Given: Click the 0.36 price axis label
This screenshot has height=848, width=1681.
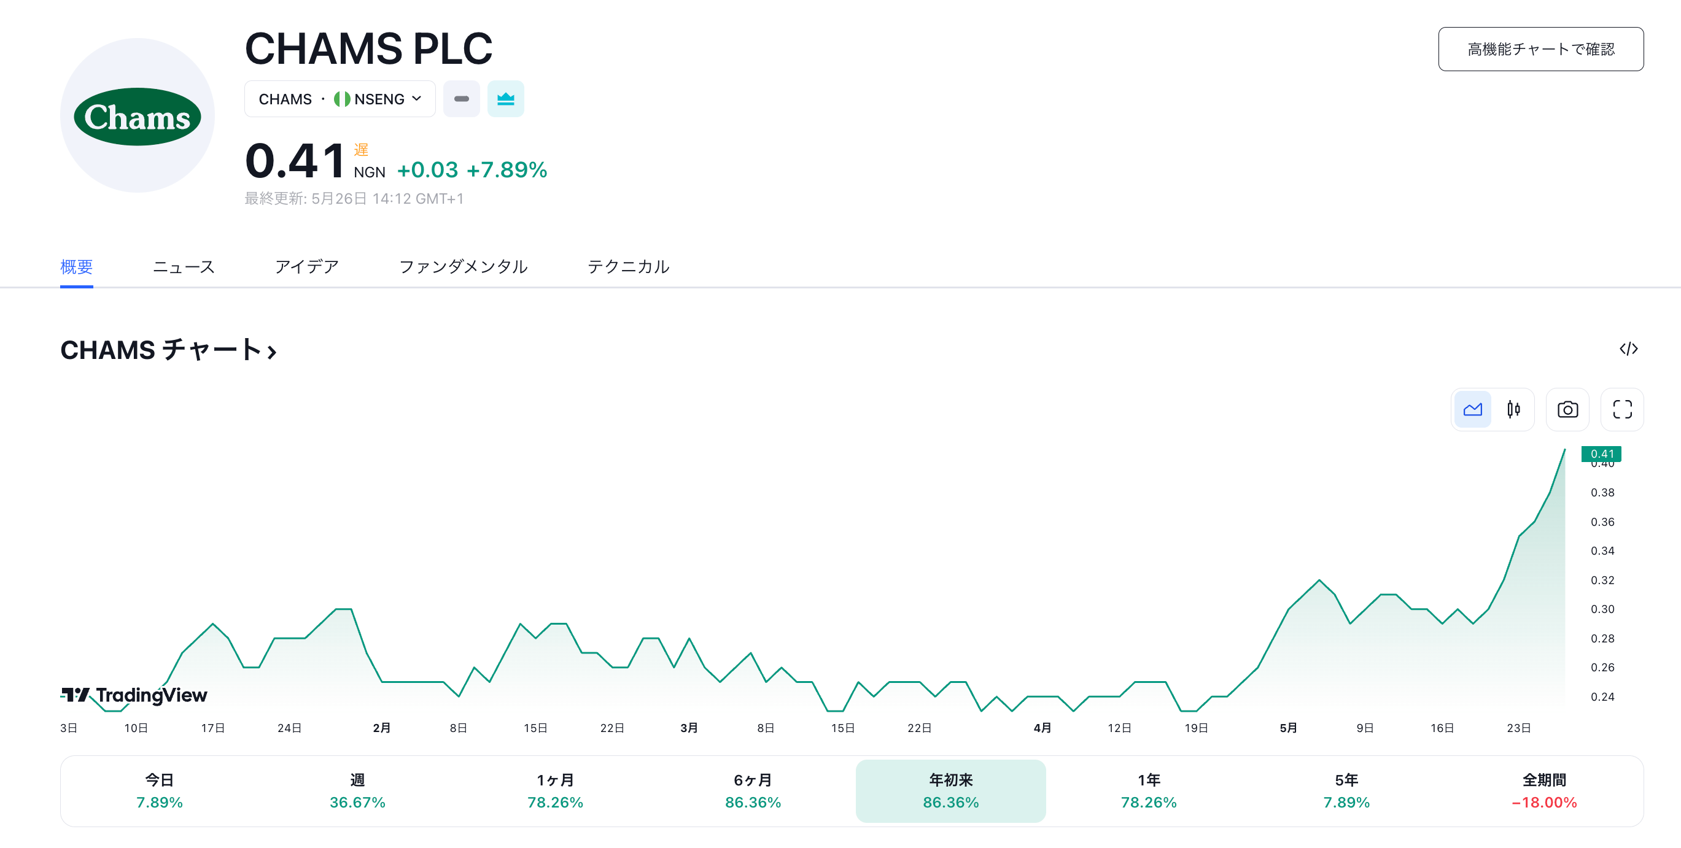Looking at the screenshot, I should 1602,522.
